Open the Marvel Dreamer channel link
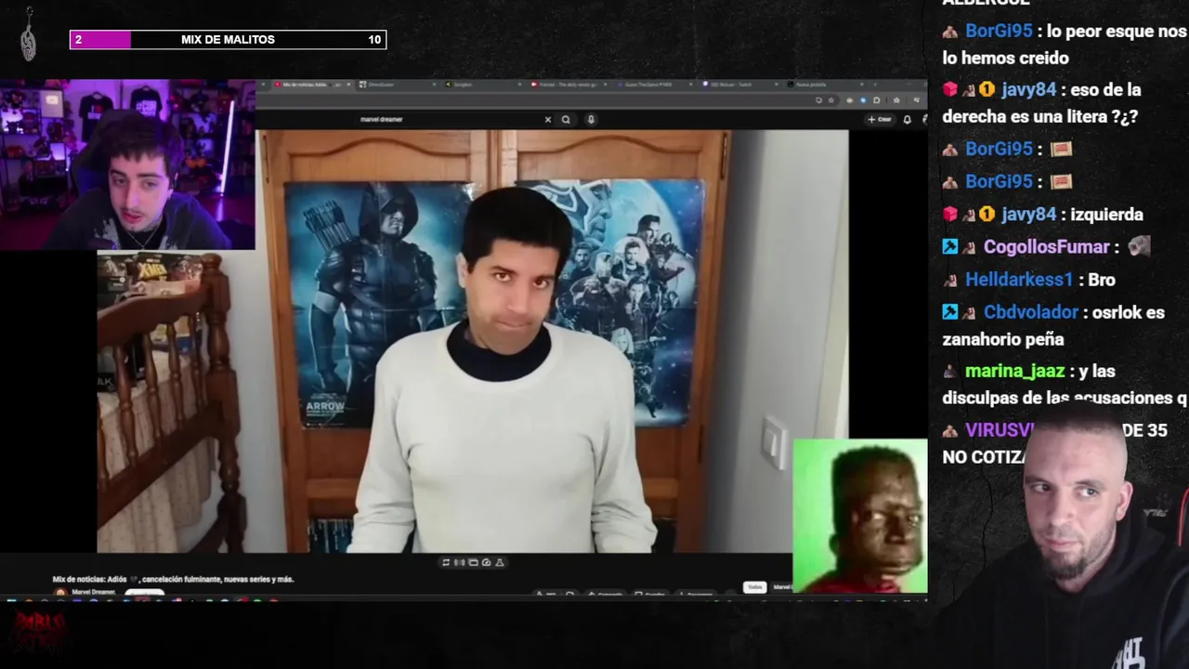The image size is (1189, 669). (94, 592)
